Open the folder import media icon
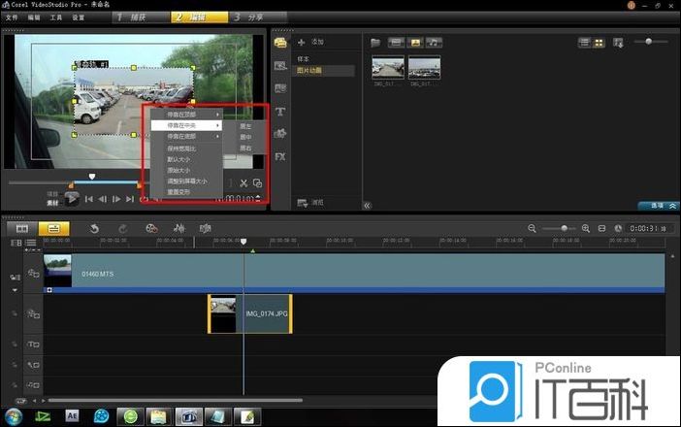The width and height of the screenshot is (681, 427). click(375, 43)
